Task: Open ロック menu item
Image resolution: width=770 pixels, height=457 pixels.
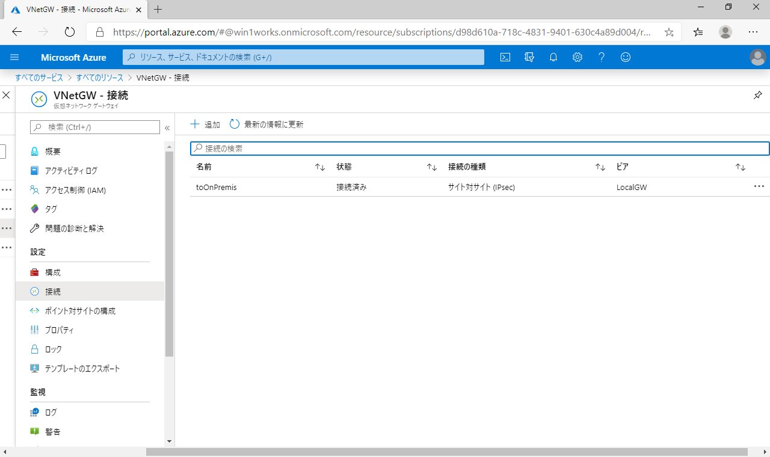Action: [90, 349]
